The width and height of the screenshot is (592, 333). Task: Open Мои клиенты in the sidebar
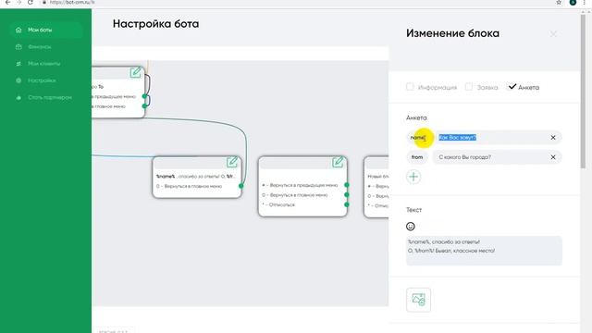coord(45,64)
